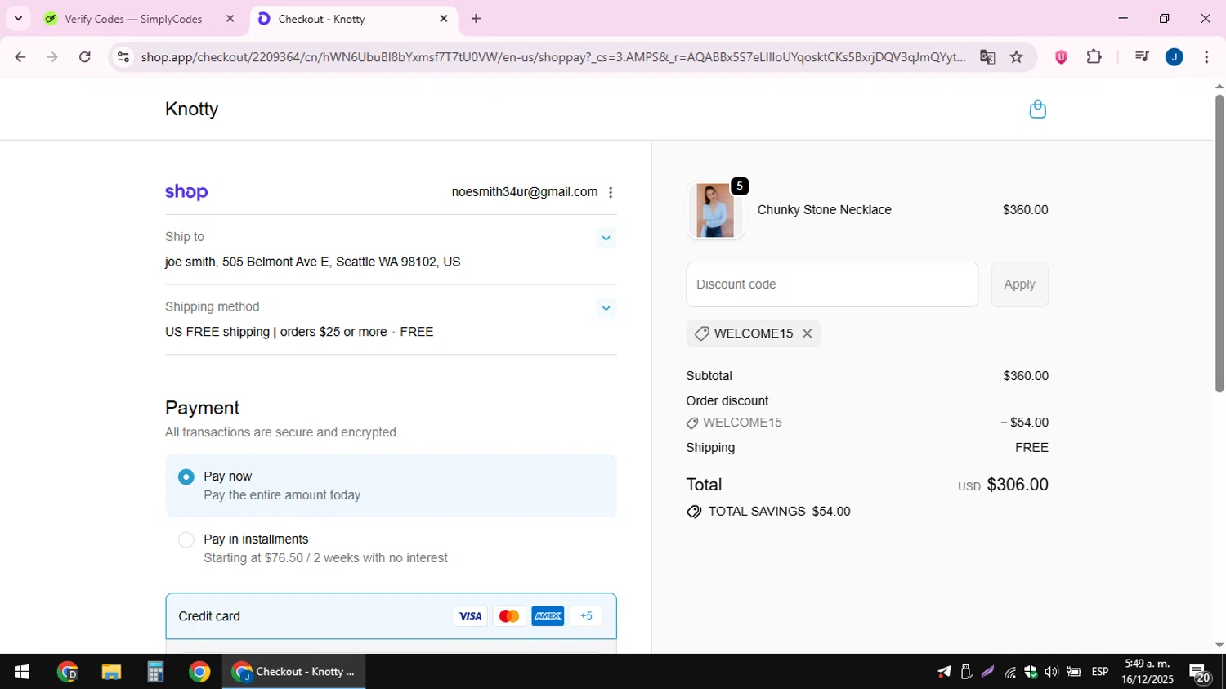Open the second Chrome taskbar icon
Screen dimensions: 1226x689
click(199, 672)
